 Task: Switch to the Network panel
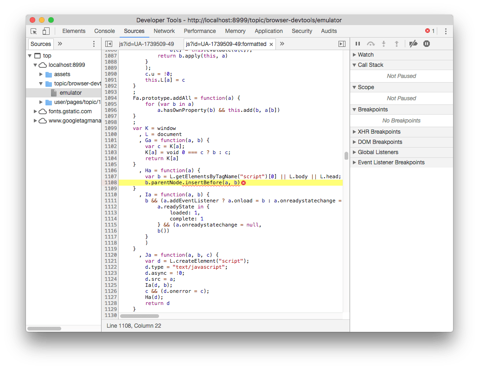[x=164, y=31]
